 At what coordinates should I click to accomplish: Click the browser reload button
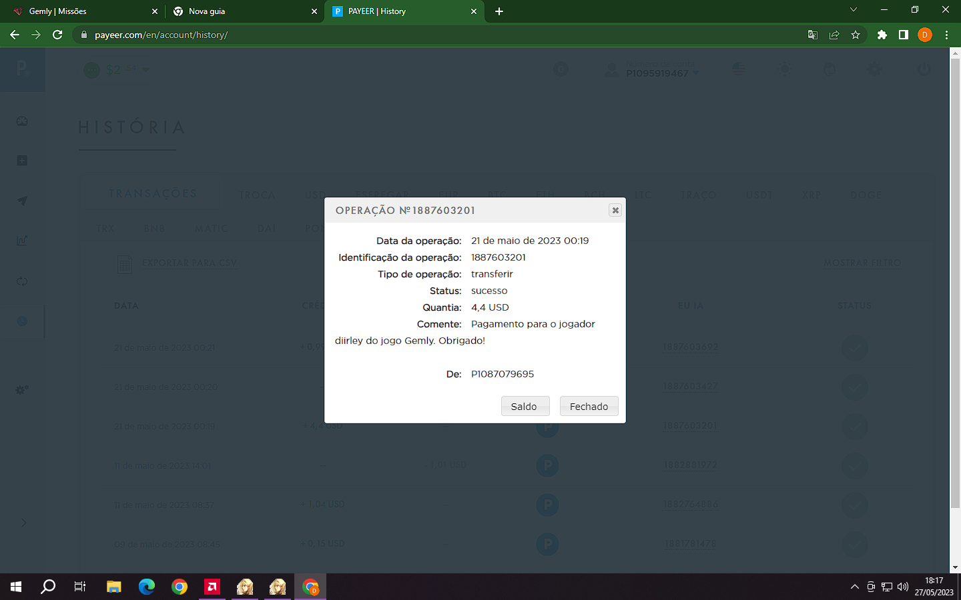click(57, 35)
